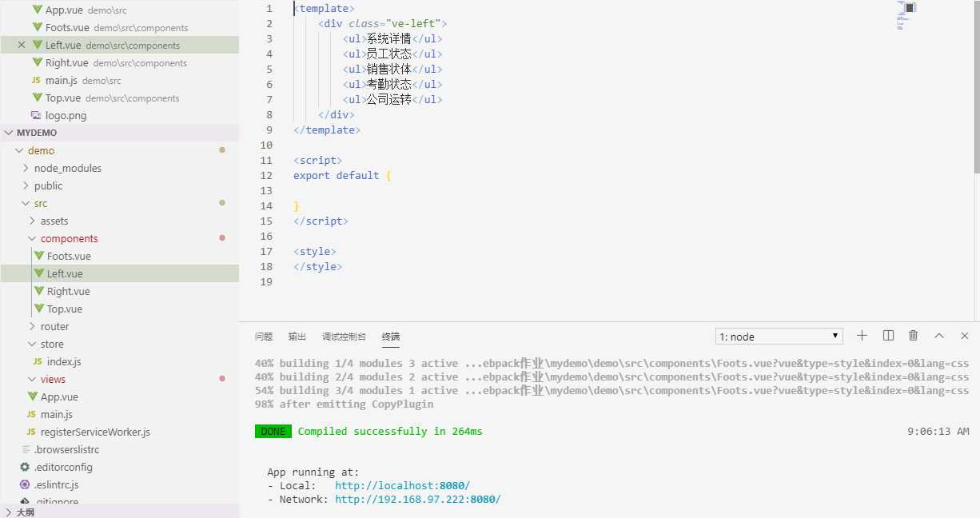Select Left.vue under components folder
This screenshot has width=980, height=518.
[x=119, y=273]
